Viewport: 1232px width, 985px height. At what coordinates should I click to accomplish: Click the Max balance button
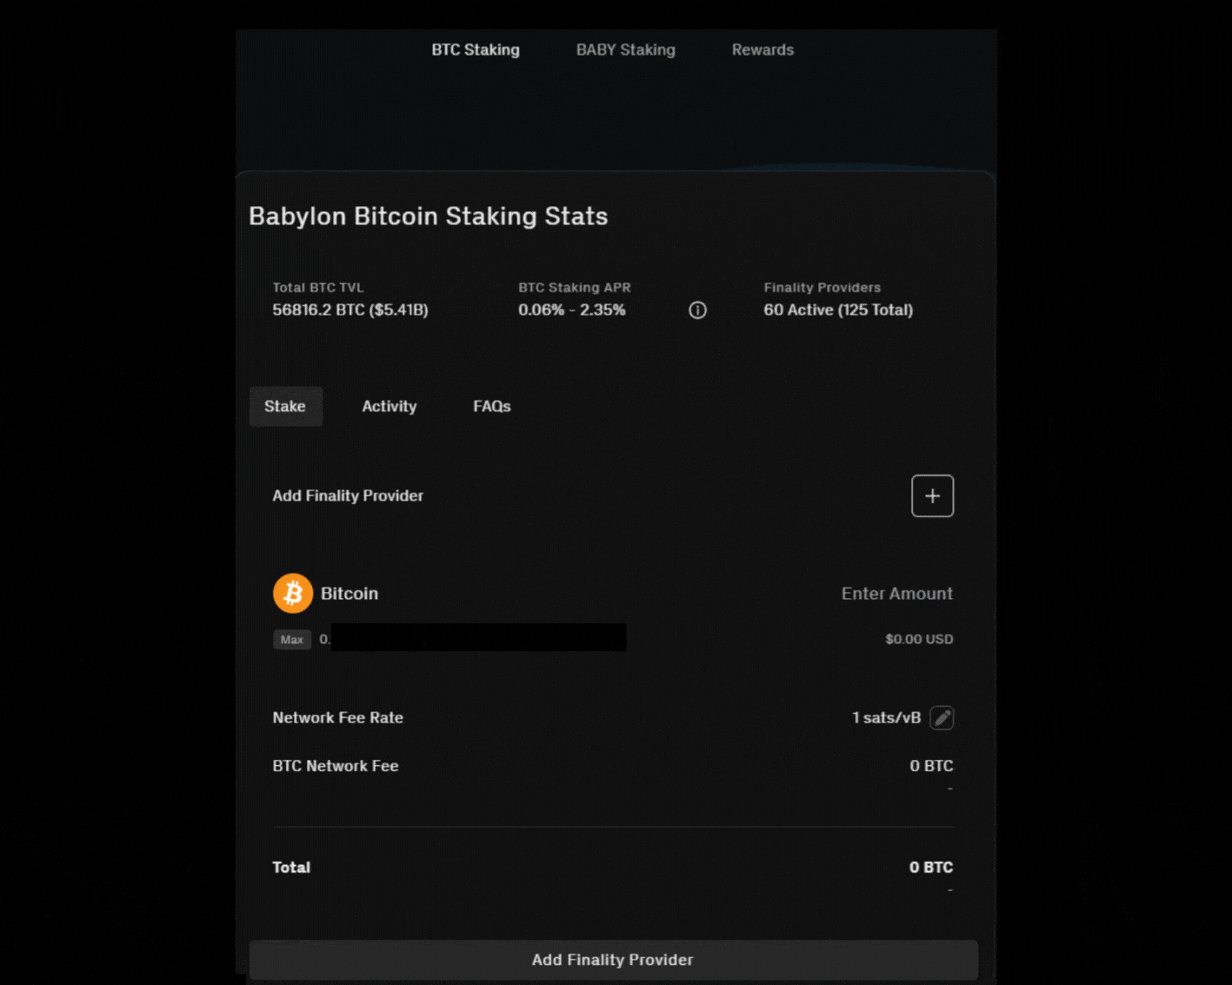[292, 639]
